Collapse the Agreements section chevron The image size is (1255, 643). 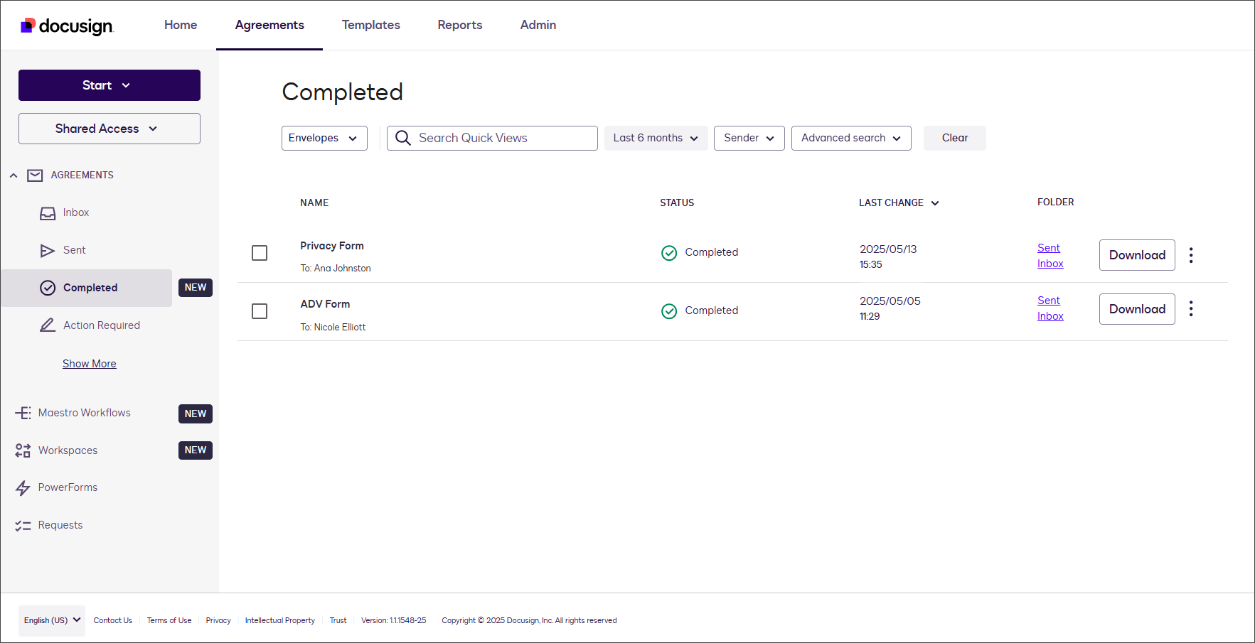[x=14, y=175]
